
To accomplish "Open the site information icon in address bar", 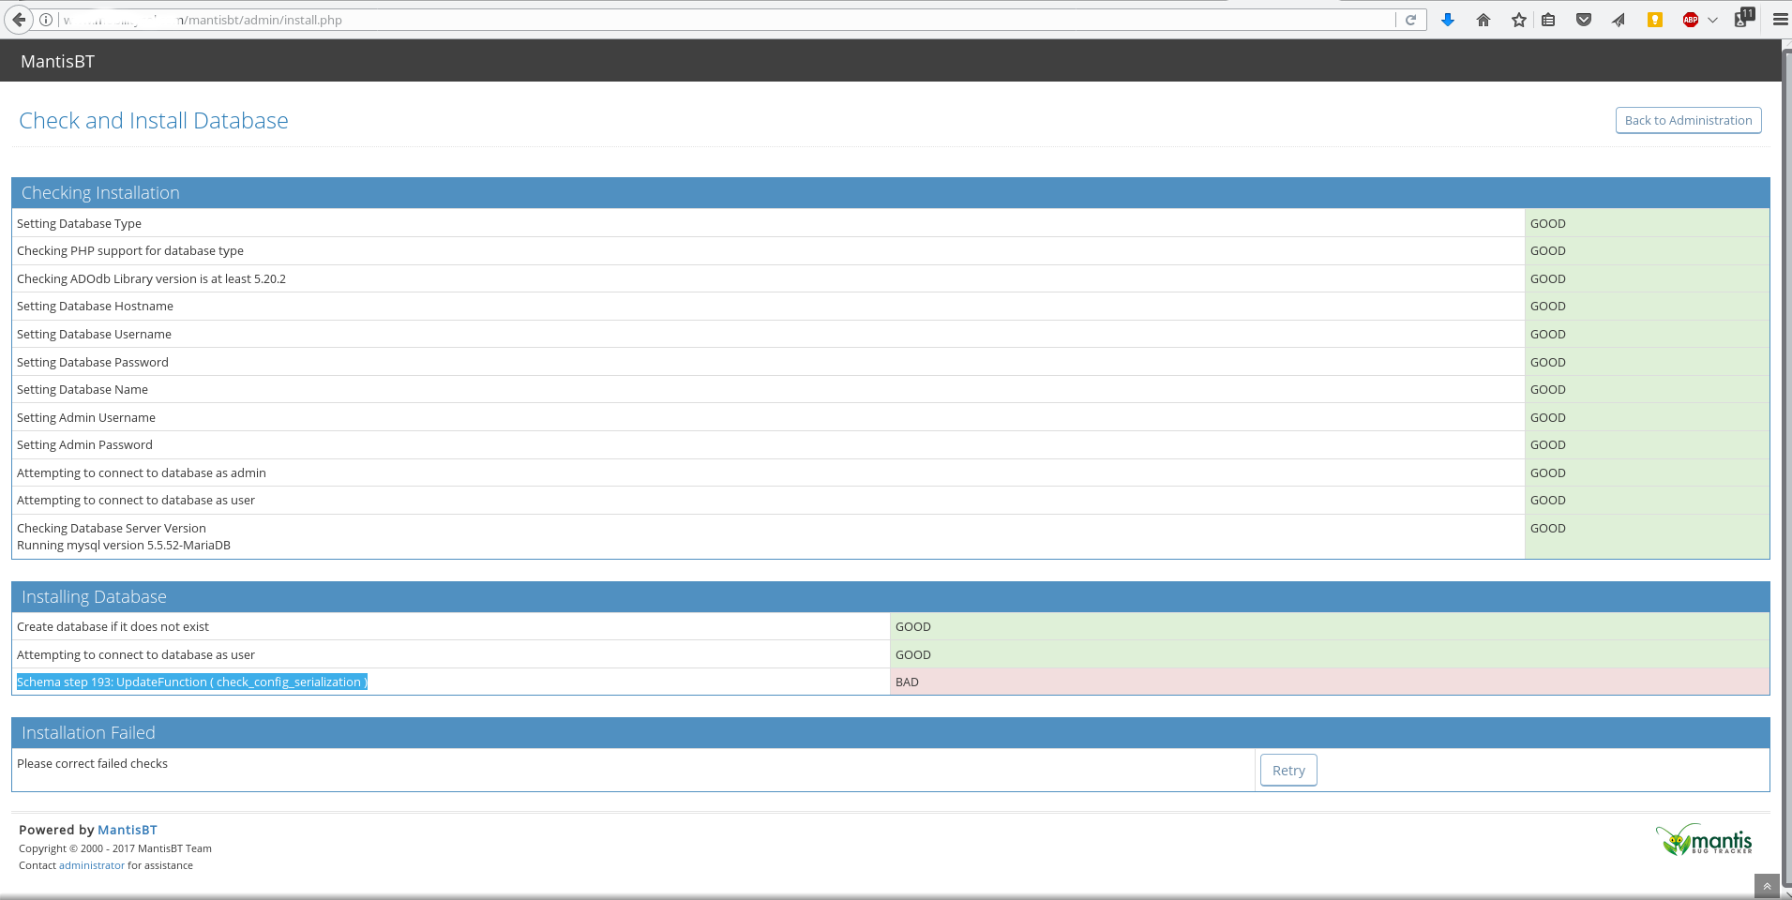I will (46, 20).
